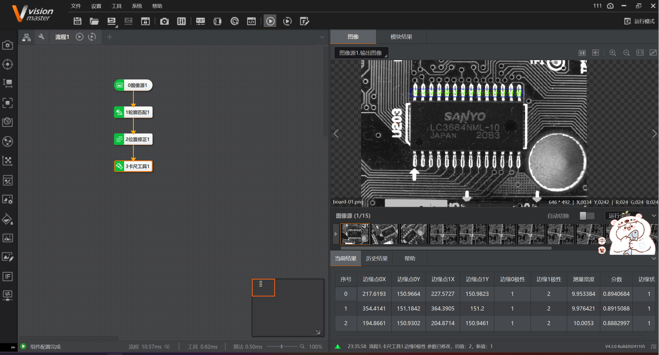Image resolution: width=659 pixels, height=355 pixels.
Task: Expand the flow tabs chevron list
Action: (322, 37)
